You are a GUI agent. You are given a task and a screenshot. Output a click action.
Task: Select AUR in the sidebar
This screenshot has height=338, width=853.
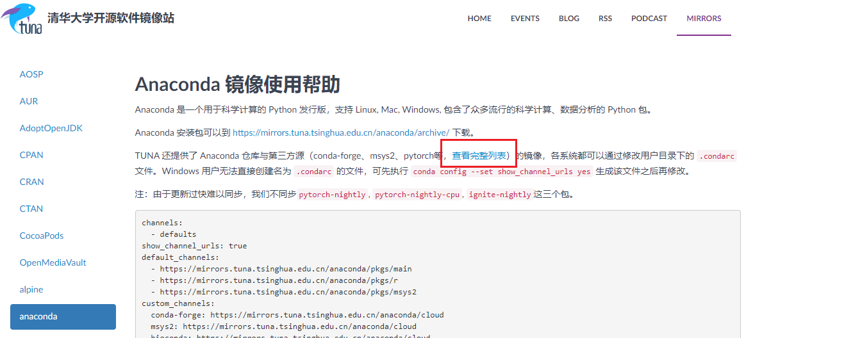pos(29,101)
